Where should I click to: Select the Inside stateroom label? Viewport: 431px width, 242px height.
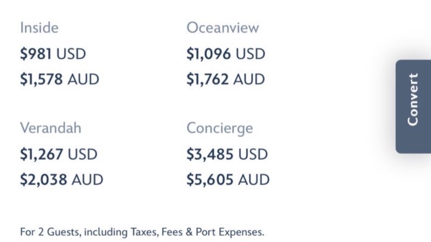pos(39,28)
